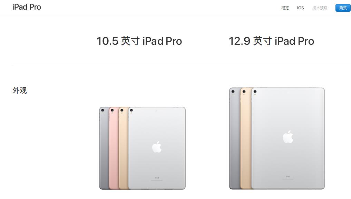Viewport: 351px width, 199px height.
Task: Open the 技术规格 tech specs tab
Action: pyautogui.click(x=320, y=8)
